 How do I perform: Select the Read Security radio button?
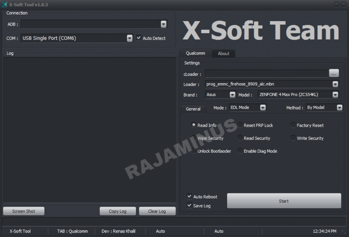click(x=240, y=138)
